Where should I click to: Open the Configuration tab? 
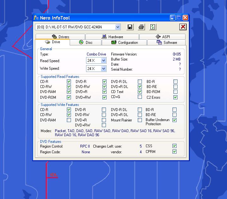tap(124, 42)
